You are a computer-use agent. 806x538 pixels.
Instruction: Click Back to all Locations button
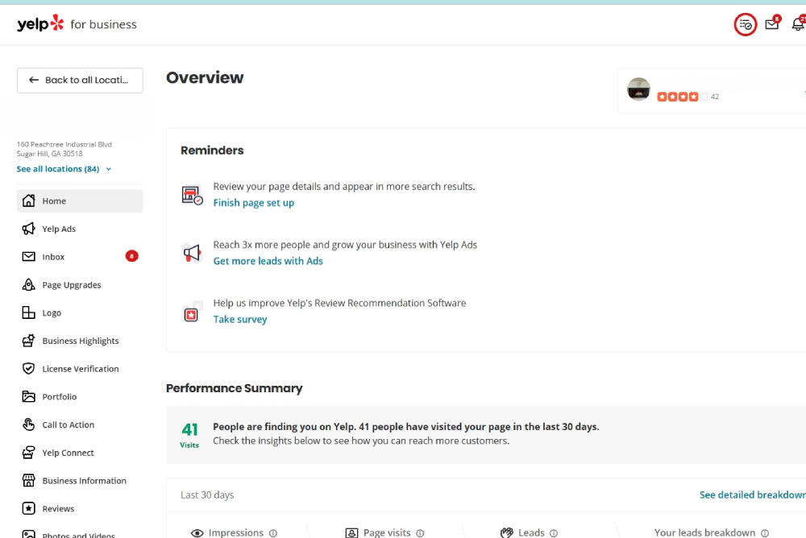[80, 81]
